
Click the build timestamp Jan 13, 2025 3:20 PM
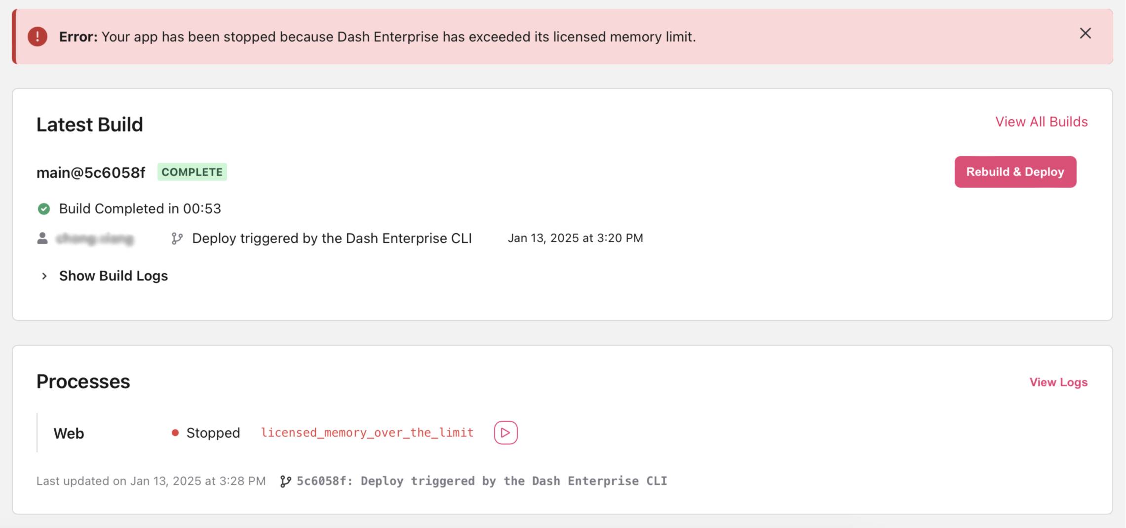click(x=575, y=238)
